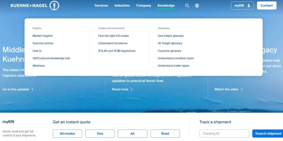Open the Company menu
The width and height of the screenshot is (283, 141).
144,6
